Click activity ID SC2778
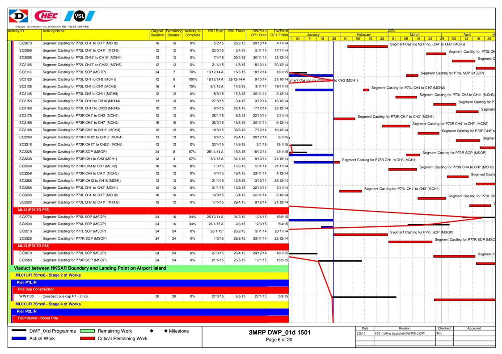 point(25,217)
